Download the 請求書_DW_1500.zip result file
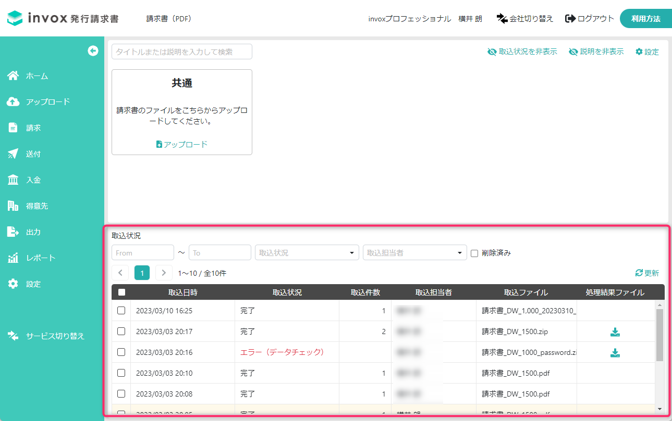 [615, 331]
